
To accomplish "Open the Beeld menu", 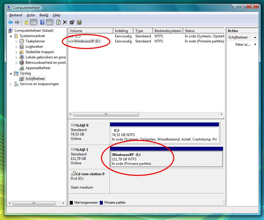I will (x=44, y=15).
